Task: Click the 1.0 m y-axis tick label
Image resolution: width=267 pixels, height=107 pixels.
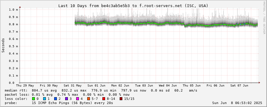Action: click(13, 10)
